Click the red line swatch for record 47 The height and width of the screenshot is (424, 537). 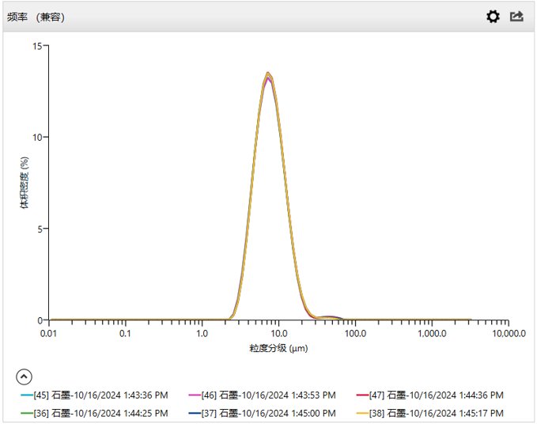[361, 395]
